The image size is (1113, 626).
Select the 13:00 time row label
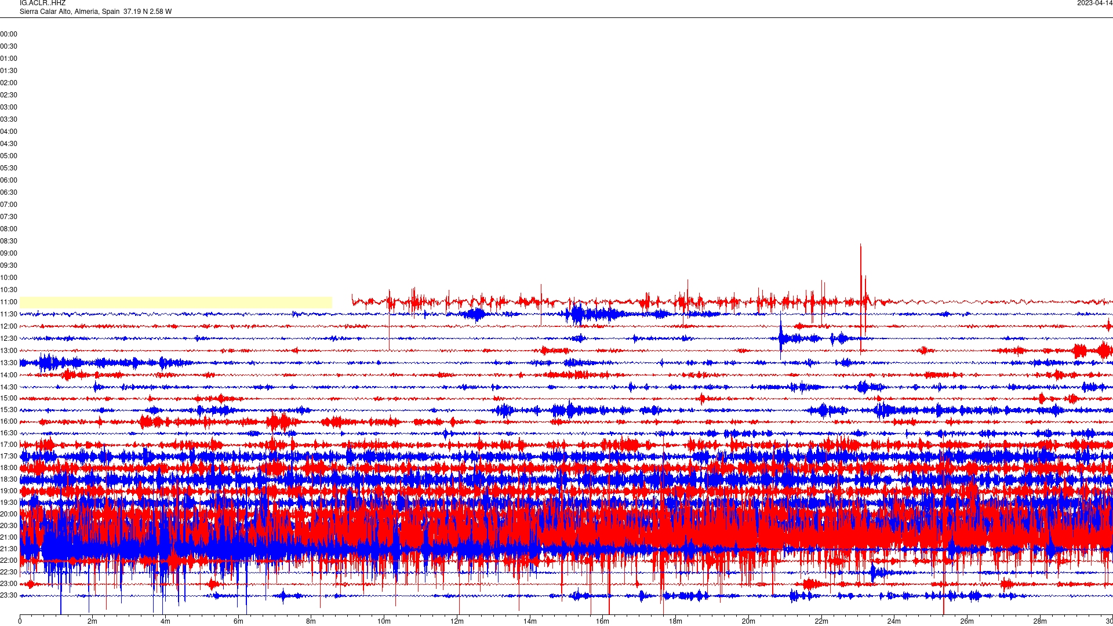pyautogui.click(x=9, y=351)
